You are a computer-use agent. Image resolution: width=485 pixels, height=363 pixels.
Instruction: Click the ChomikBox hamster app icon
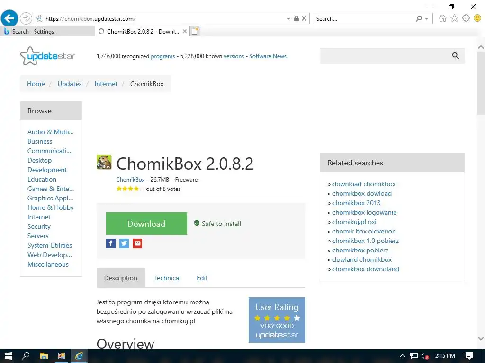104,162
